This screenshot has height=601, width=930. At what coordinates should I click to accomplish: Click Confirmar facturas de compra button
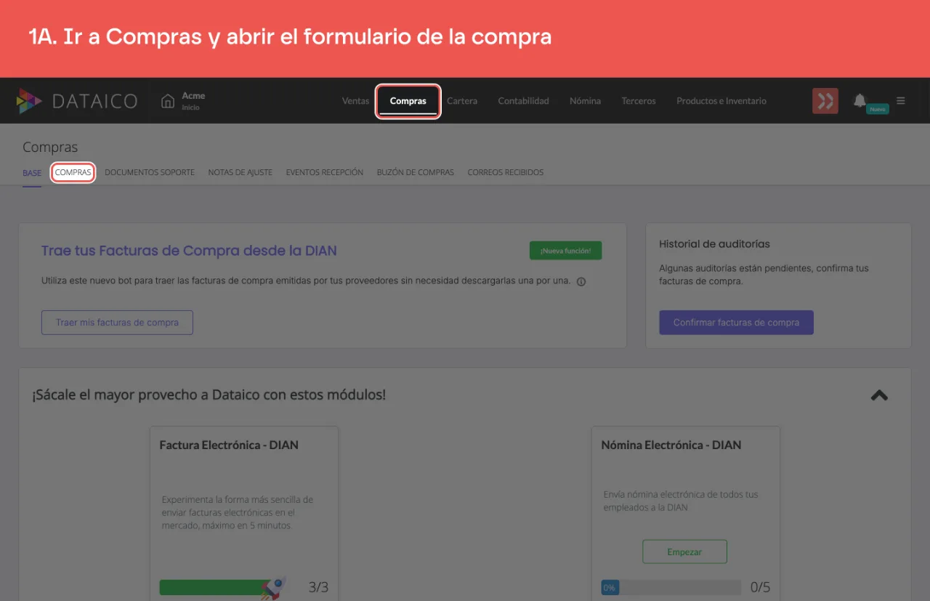736,323
